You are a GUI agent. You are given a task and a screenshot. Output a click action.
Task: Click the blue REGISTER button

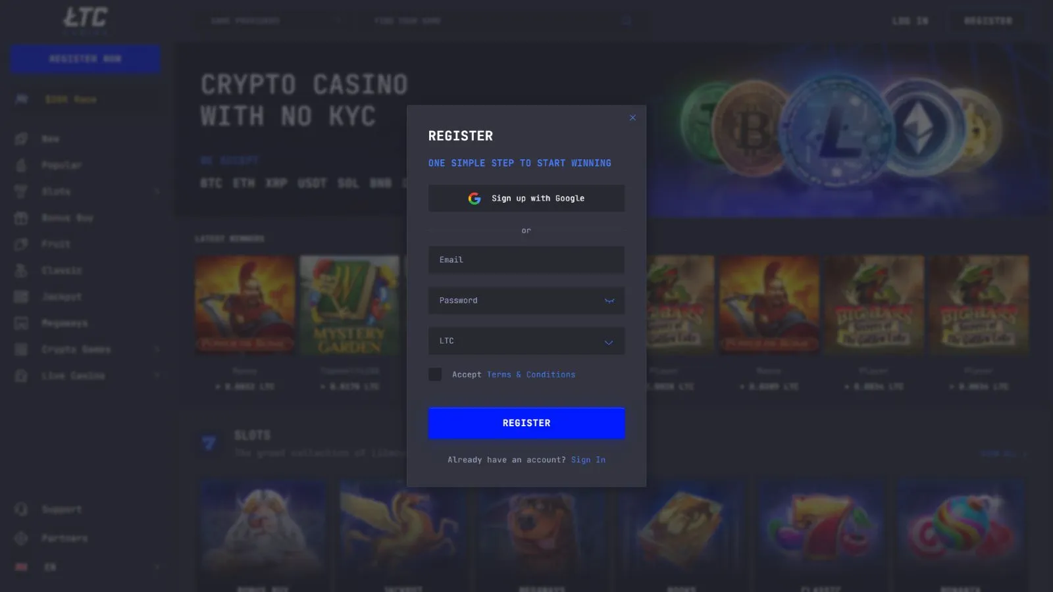click(526, 423)
